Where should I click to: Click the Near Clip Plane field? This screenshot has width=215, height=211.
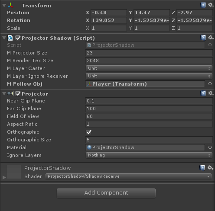(149, 101)
